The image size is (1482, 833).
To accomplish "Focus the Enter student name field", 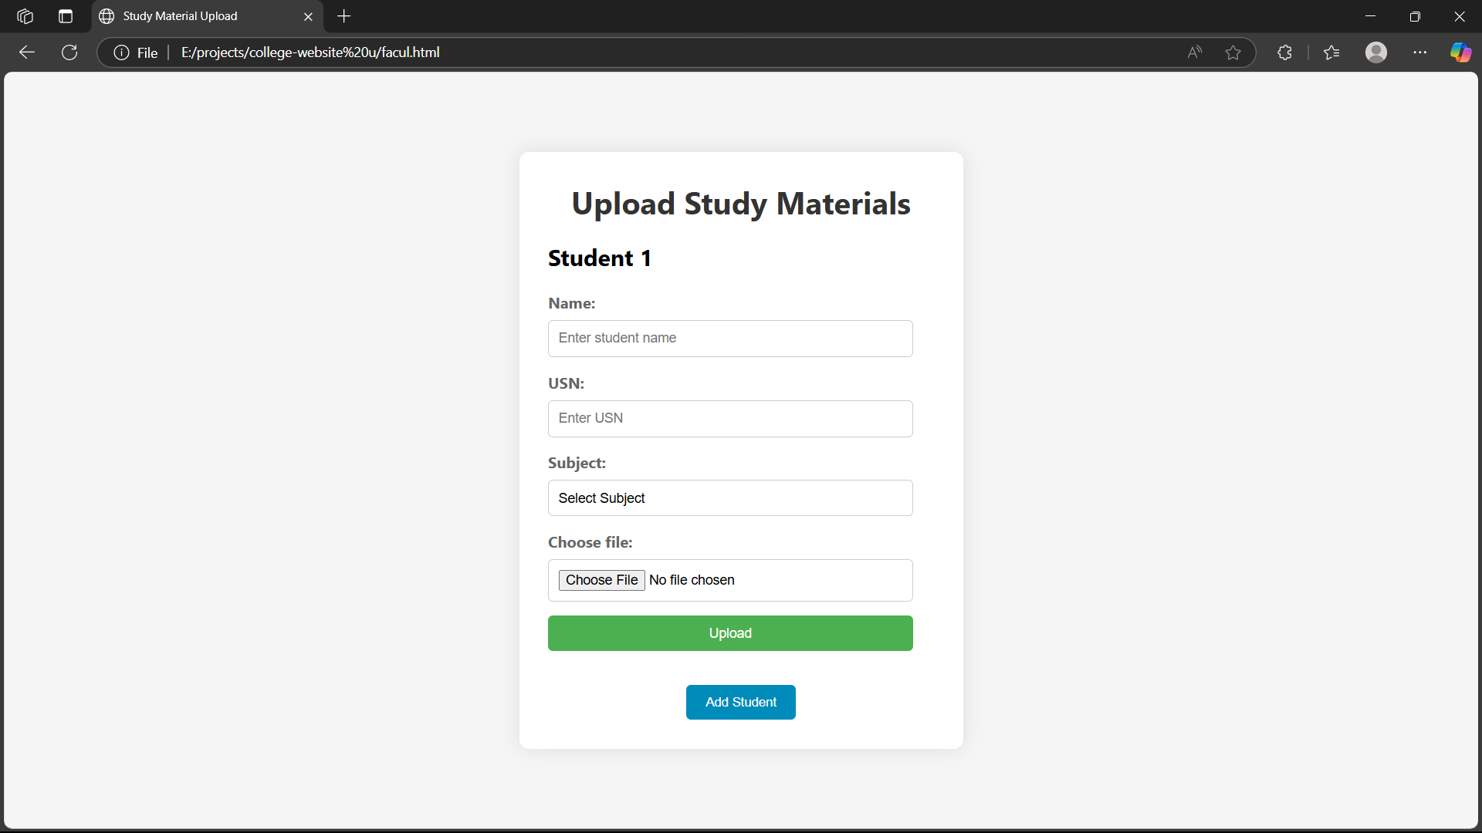I will point(729,339).
